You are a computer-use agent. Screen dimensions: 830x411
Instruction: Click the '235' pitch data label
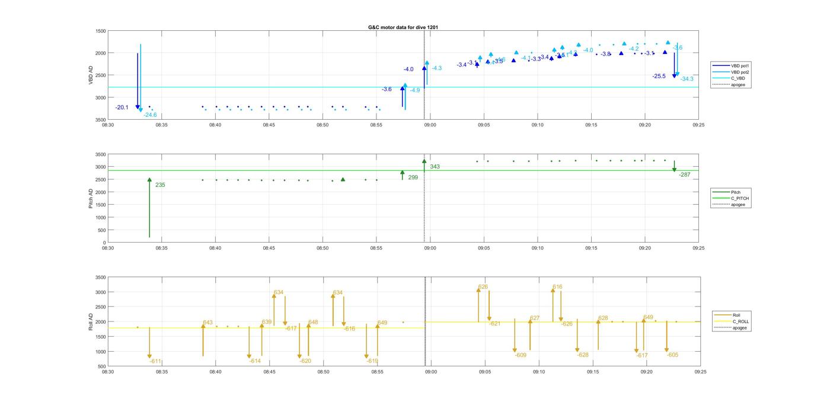coord(160,185)
